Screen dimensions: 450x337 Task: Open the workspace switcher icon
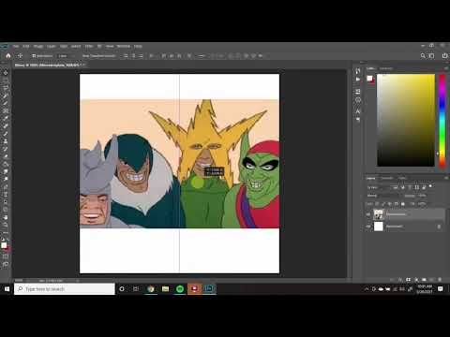(x=431, y=56)
